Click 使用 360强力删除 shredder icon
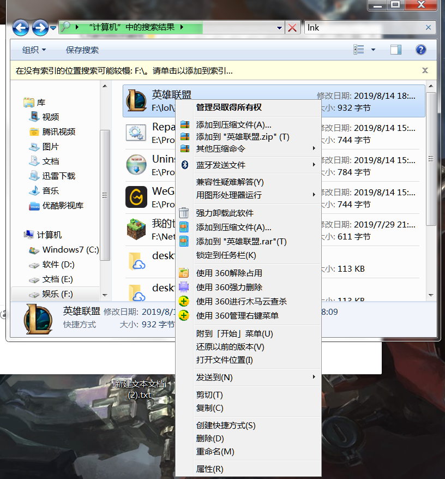Image resolution: width=445 pixels, height=479 pixels. [x=184, y=287]
